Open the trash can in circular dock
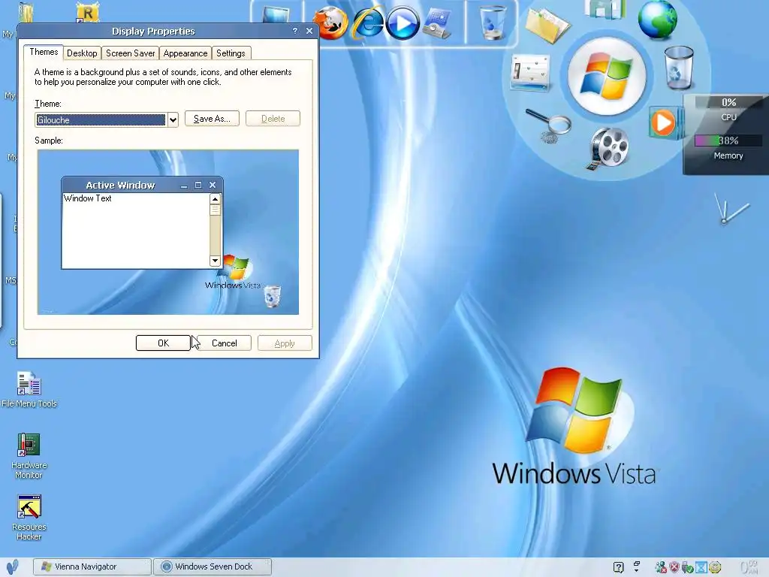 click(x=679, y=68)
